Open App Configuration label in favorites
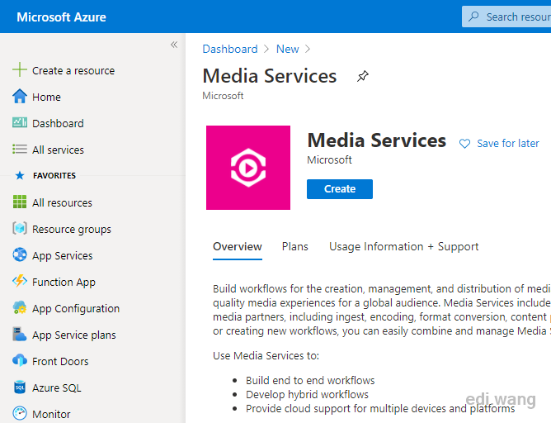 [x=76, y=309]
